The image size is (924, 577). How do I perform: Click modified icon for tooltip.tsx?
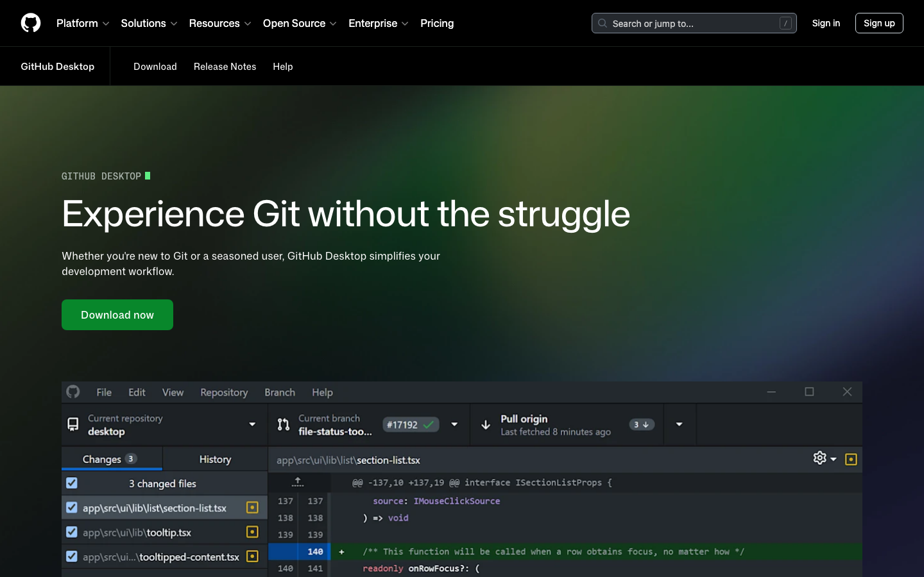252,531
